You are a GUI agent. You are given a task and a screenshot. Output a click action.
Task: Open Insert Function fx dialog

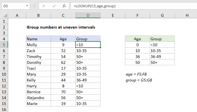[x=64, y=6]
